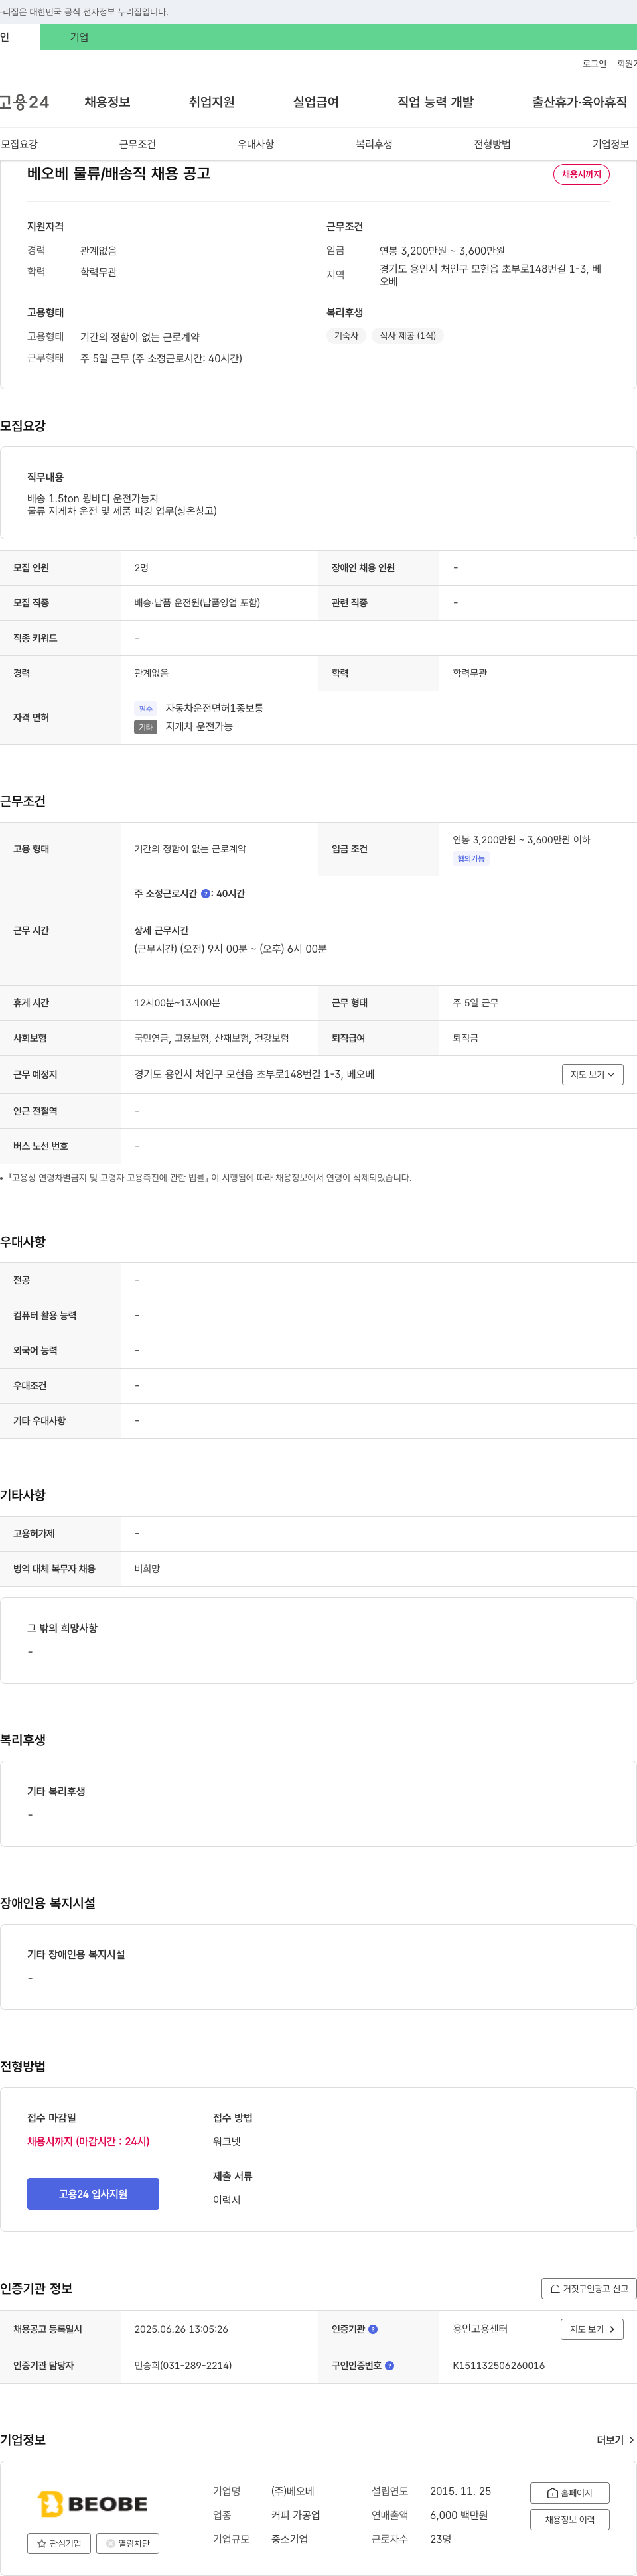Click the BEOBE company logo
The width and height of the screenshot is (637, 2576).
pyautogui.click(x=93, y=2503)
